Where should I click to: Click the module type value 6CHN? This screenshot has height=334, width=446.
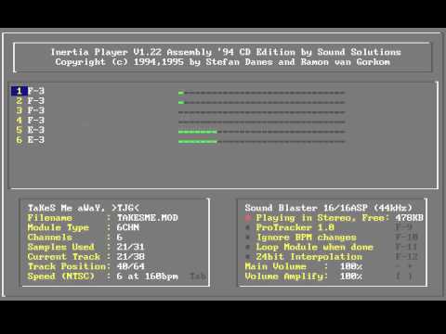coord(128,227)
